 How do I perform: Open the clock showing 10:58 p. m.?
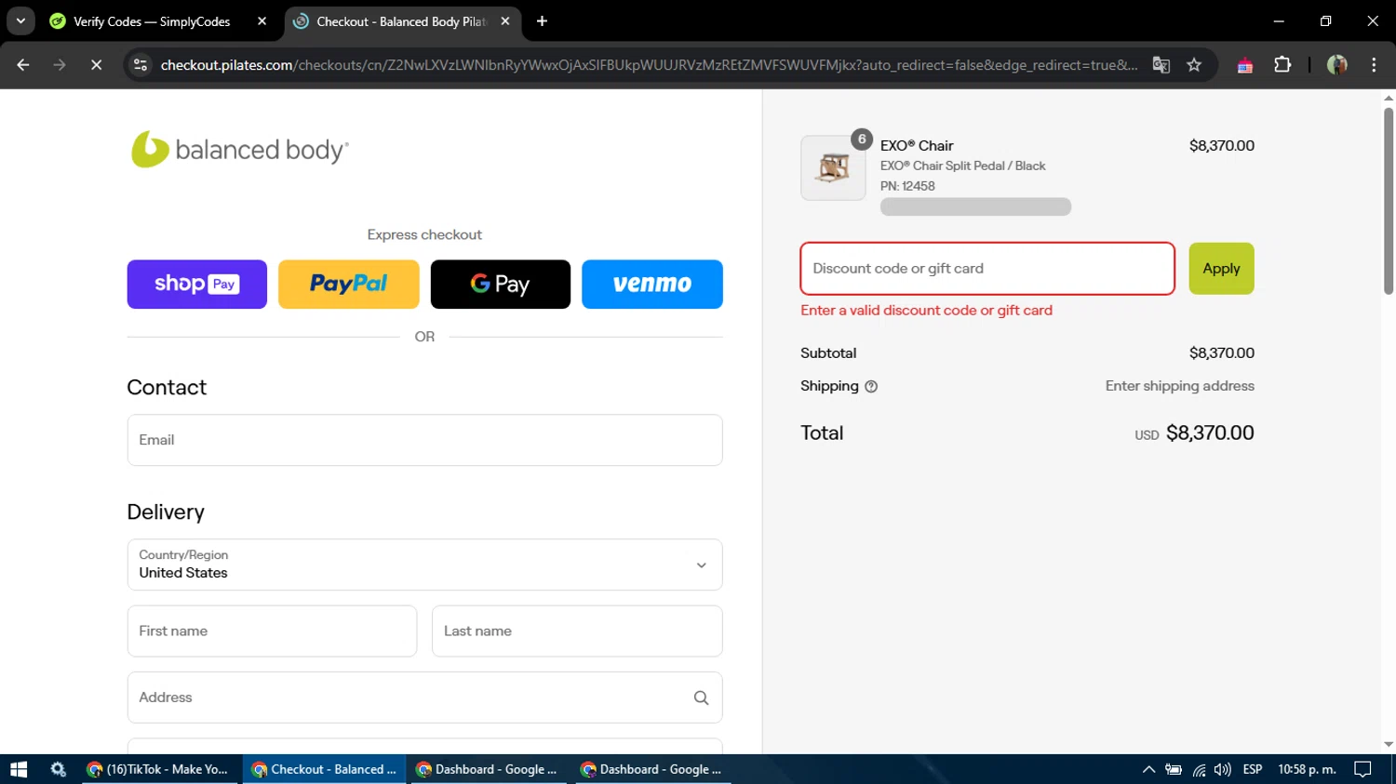tap(1307, 769)
